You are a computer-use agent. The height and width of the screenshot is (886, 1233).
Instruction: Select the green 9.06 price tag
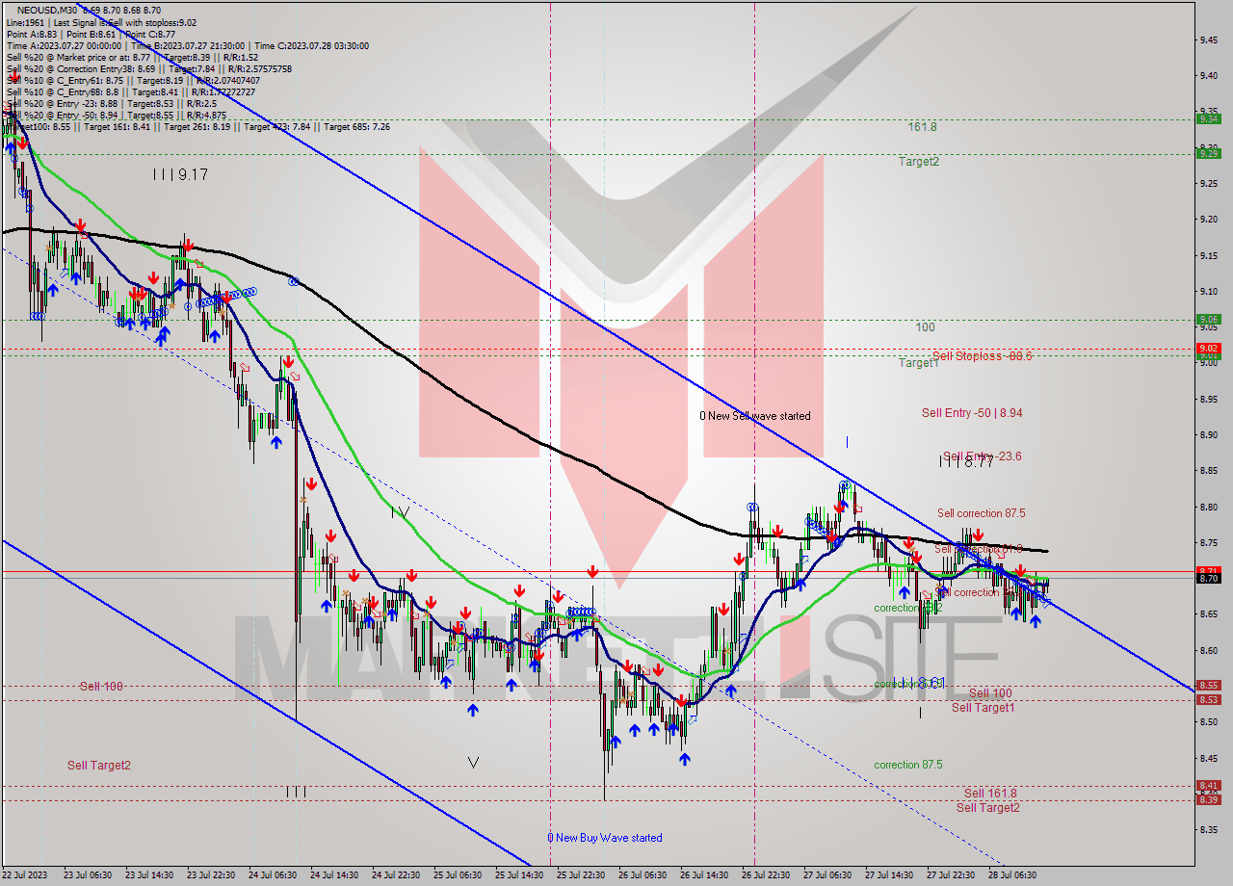tap(1208, 319)
